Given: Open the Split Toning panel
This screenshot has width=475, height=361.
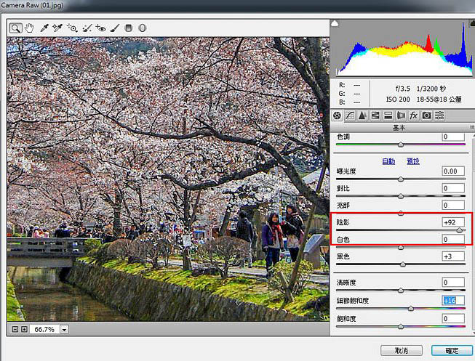Looking at the screenshot, I should (388, 115).
